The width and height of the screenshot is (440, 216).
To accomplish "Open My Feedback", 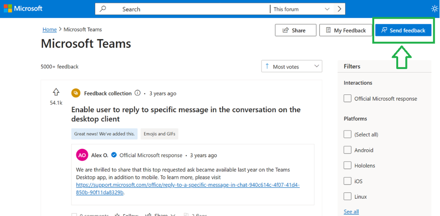I will (x=346, y=30).
